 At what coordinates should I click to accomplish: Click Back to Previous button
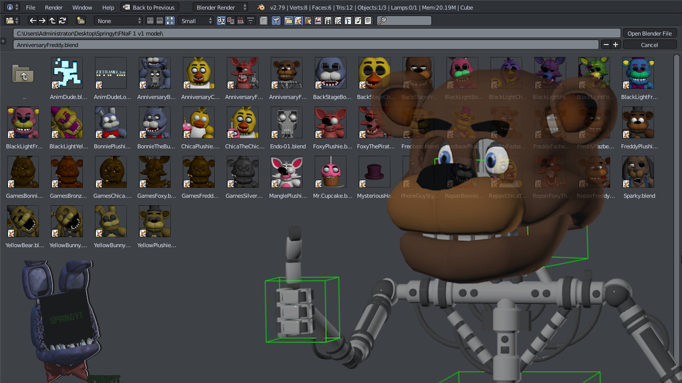pos(149,7)
